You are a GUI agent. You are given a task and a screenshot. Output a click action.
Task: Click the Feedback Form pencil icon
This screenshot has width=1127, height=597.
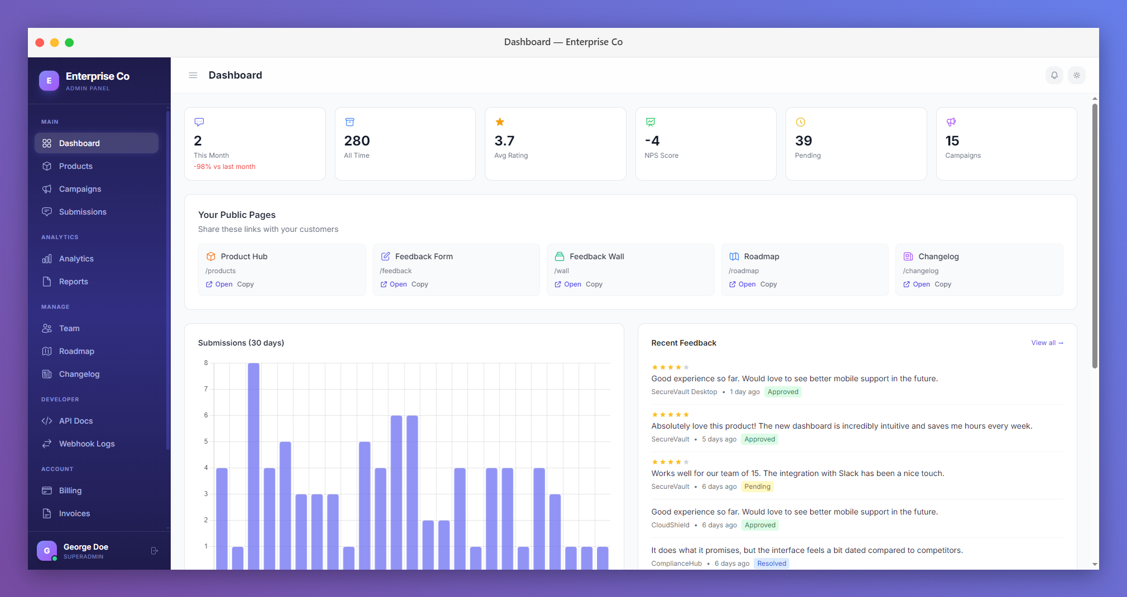tap(385, 256)
